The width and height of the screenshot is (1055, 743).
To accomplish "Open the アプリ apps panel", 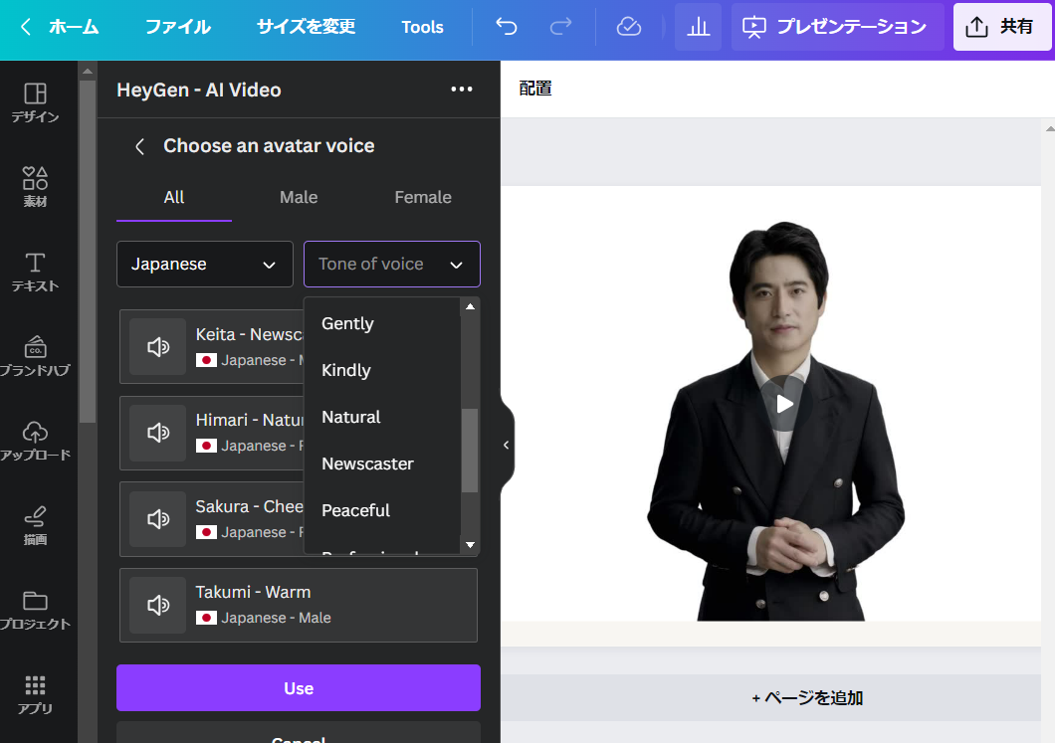I will tap(35, 695).
